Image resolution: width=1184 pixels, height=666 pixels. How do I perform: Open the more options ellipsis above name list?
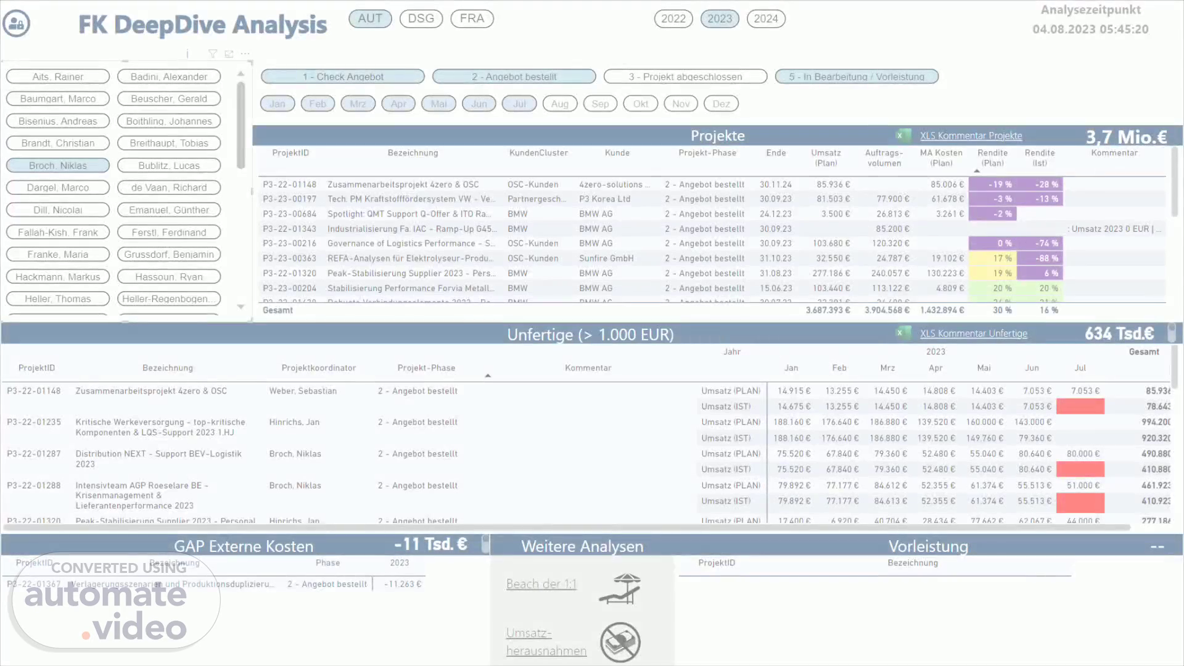pyautogui.click(x=245, y=54)
